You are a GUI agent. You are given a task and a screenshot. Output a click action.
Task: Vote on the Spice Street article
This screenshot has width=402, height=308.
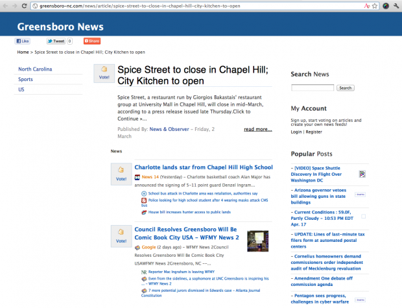tap(104, 73)
